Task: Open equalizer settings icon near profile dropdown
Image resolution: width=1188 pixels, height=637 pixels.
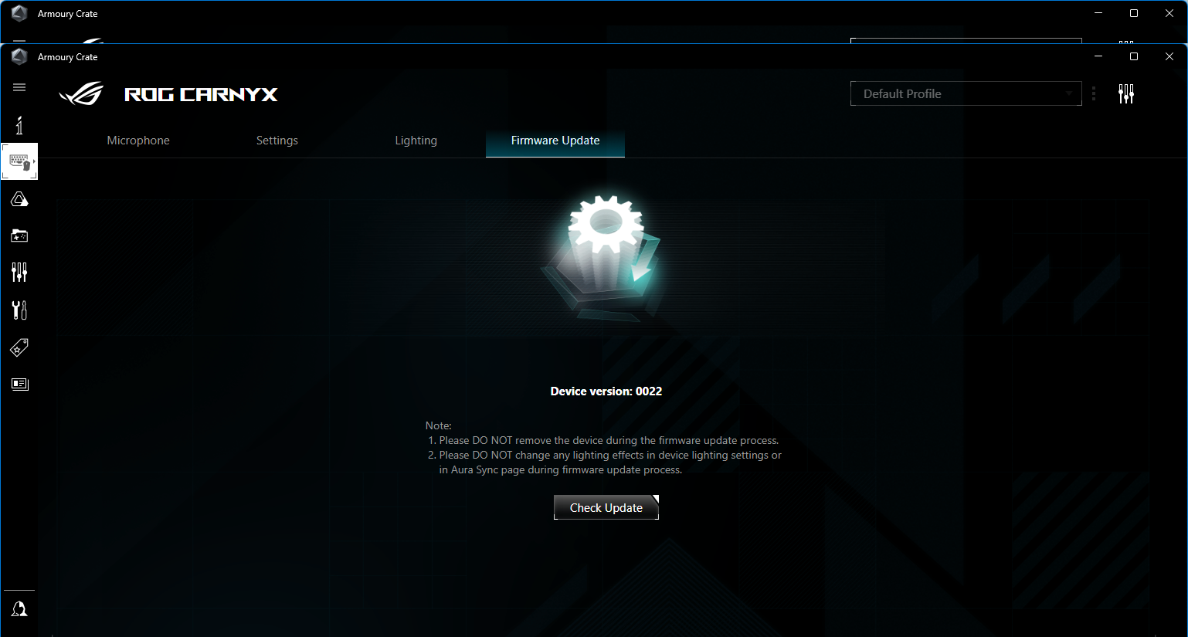Action: coord(1126,94)
